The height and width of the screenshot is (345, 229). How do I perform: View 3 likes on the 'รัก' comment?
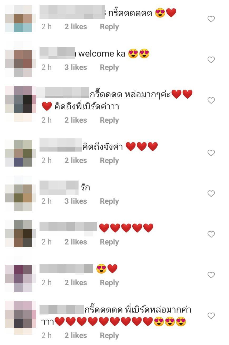click(76, 201)
